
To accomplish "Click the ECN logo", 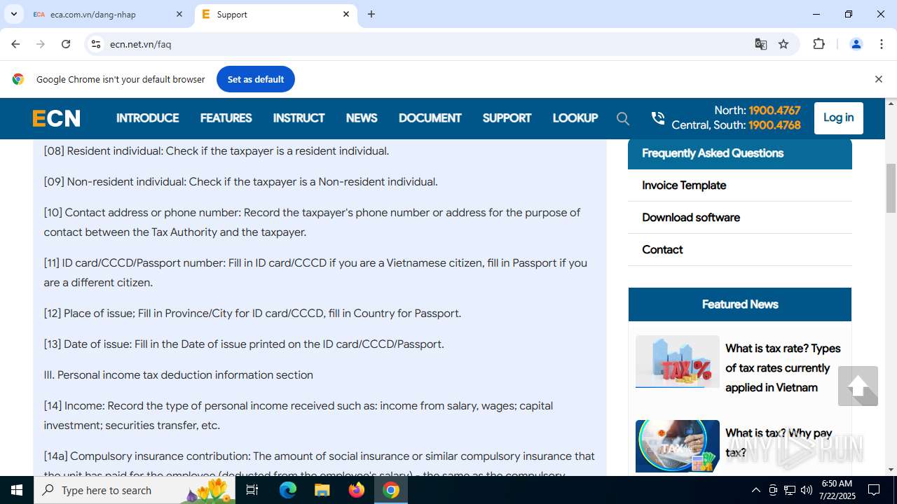I will [56, 118].
